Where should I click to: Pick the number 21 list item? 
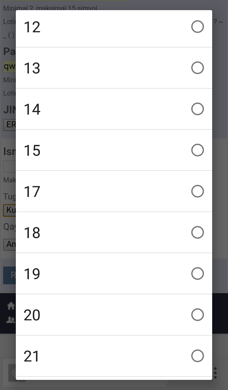pyautogui.click(x=114, y=356)
